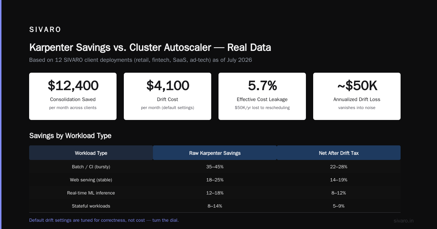Viewport: 437px width, 229px height.
Task: Click the 'Default drift settings' footnote
Action: tap(104, 220)
